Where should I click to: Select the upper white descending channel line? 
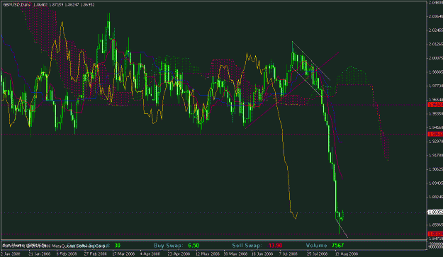(311, 61)
